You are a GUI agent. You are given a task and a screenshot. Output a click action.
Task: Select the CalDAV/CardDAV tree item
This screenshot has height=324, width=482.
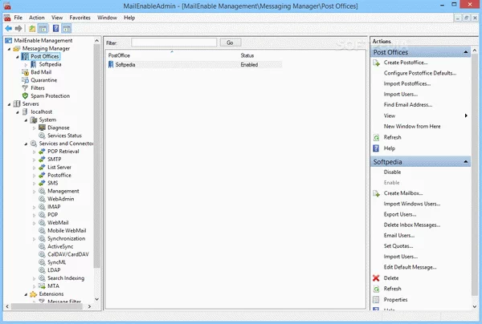68,254
